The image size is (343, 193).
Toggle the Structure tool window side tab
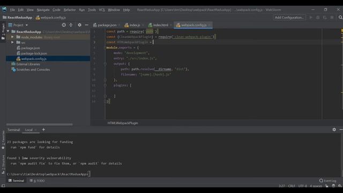[x=3, y=165]
